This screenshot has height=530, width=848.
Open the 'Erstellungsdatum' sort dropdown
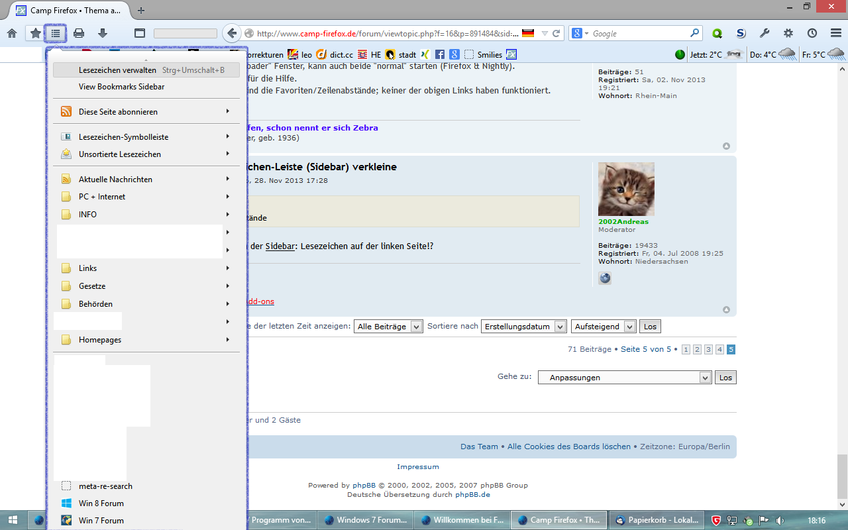pyautogui.click(x=524, y=327)
